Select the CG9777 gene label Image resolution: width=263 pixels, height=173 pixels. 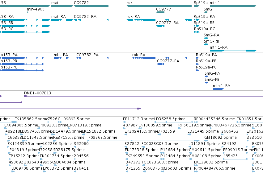tap(163, 9)
